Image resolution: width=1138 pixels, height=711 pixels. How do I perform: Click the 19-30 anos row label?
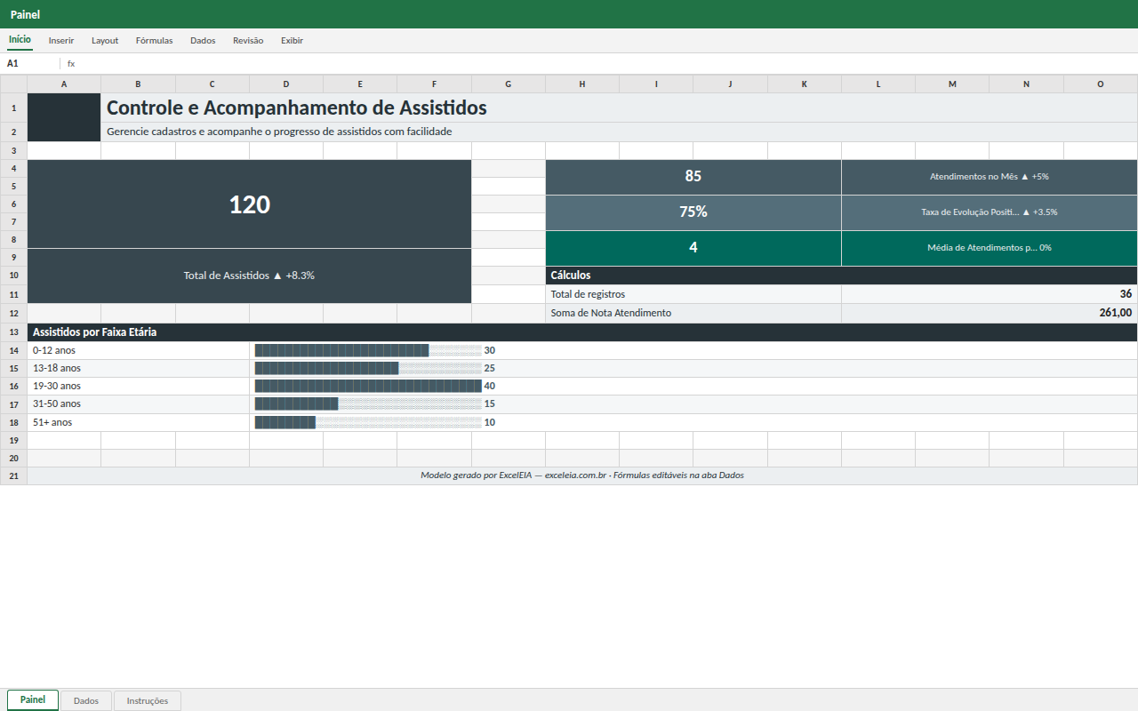[139, 386]
